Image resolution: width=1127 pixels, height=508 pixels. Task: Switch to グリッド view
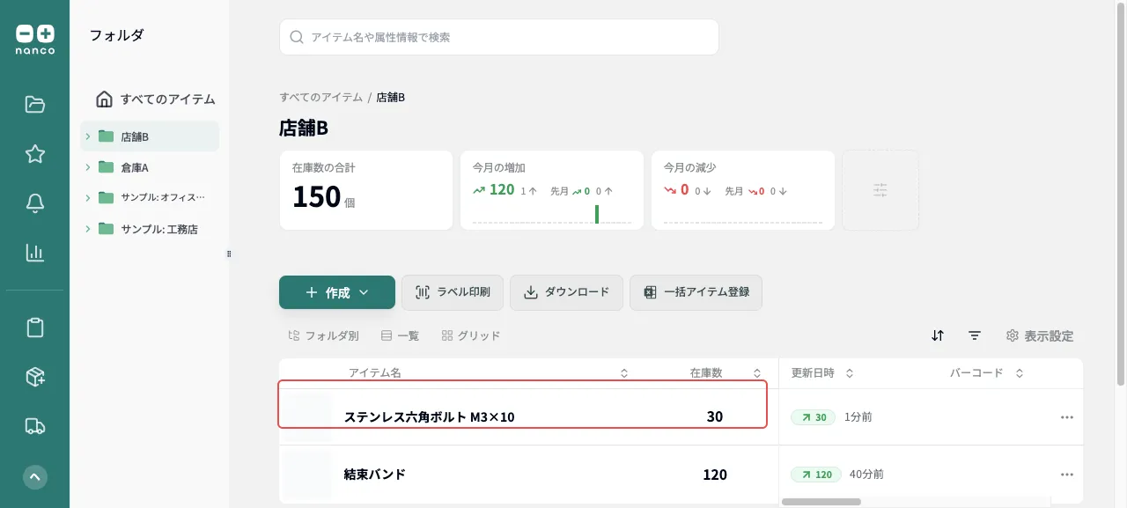pyautogui.click(x=471, y=335)
